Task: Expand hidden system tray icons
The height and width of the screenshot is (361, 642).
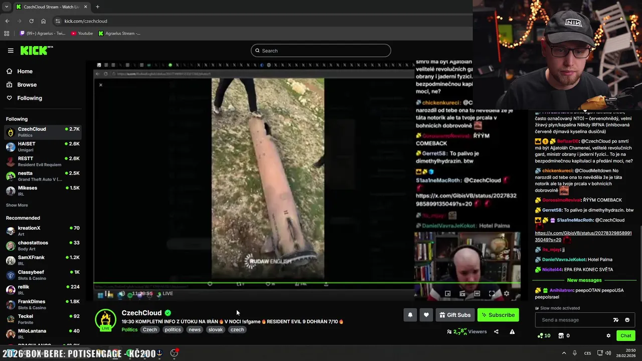Action: (x=564, y=353)
